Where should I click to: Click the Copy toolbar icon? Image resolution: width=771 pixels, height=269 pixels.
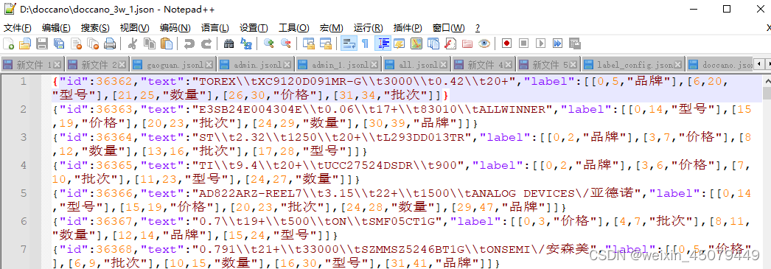click(150, 43)
